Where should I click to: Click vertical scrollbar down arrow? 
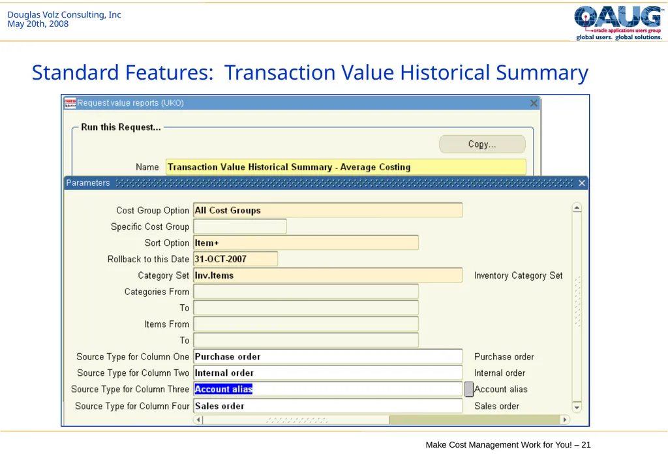(x=577, y=407)
